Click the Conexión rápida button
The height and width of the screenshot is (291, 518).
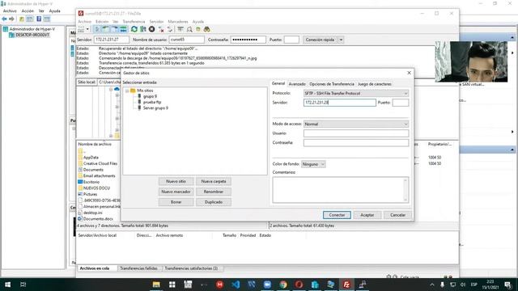click(x=320, y=40)
